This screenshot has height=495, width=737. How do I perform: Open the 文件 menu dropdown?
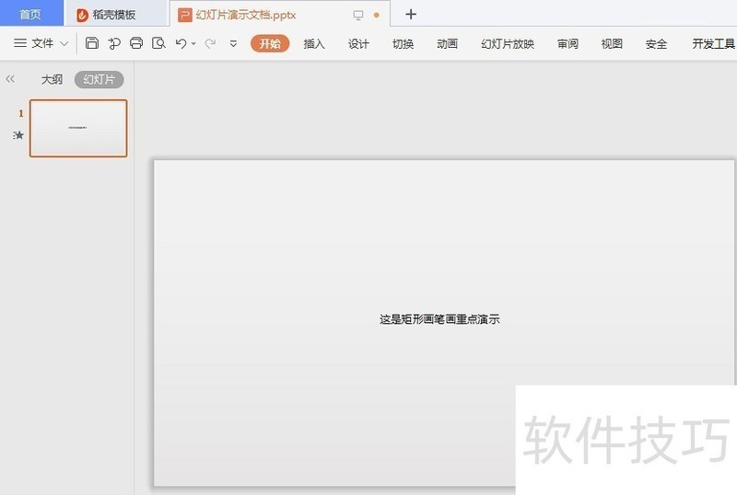(41, 43)
